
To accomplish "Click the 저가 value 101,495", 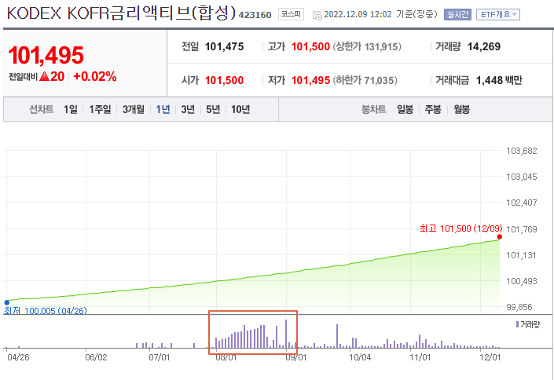I will [x=310, y=81].
